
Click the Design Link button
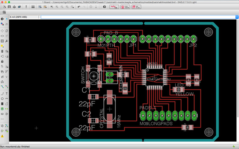tap(114, 7)
